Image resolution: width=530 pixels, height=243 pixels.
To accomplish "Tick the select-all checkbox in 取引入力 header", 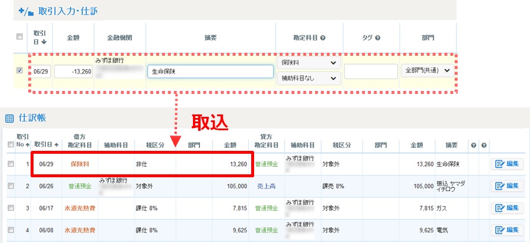I will coord(19,37).
